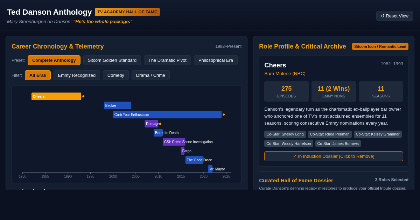Select the CSI: Crime Scene Investigation bar
The width and height of the screenshot is (420, 220).
[x=174, y=142]
